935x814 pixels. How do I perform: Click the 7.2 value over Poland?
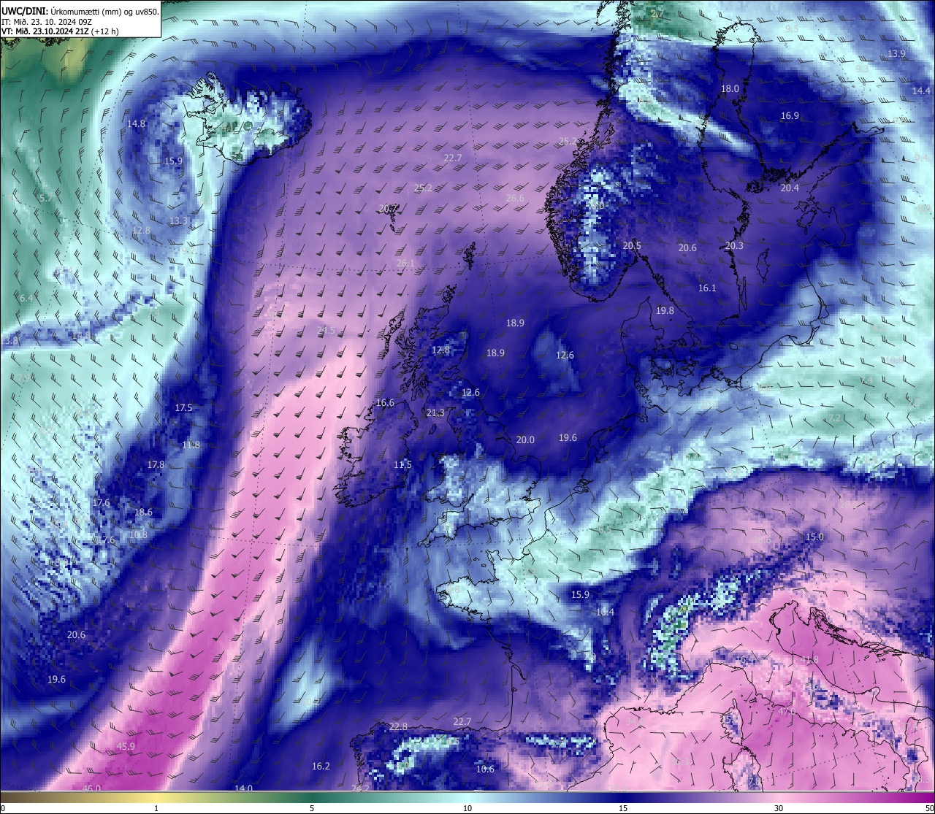(834, 418)
